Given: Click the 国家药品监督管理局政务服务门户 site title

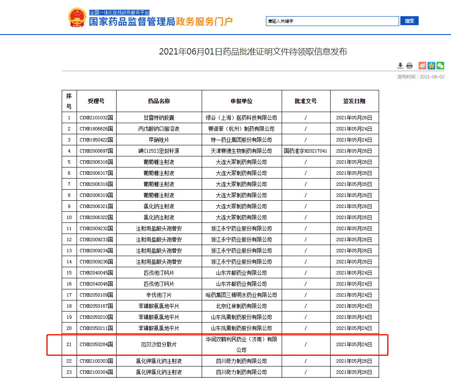Looking at the screenshot, I should coord(161,22).
